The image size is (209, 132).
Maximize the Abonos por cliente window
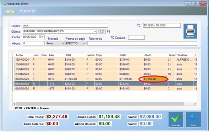[x=196, y=4]
